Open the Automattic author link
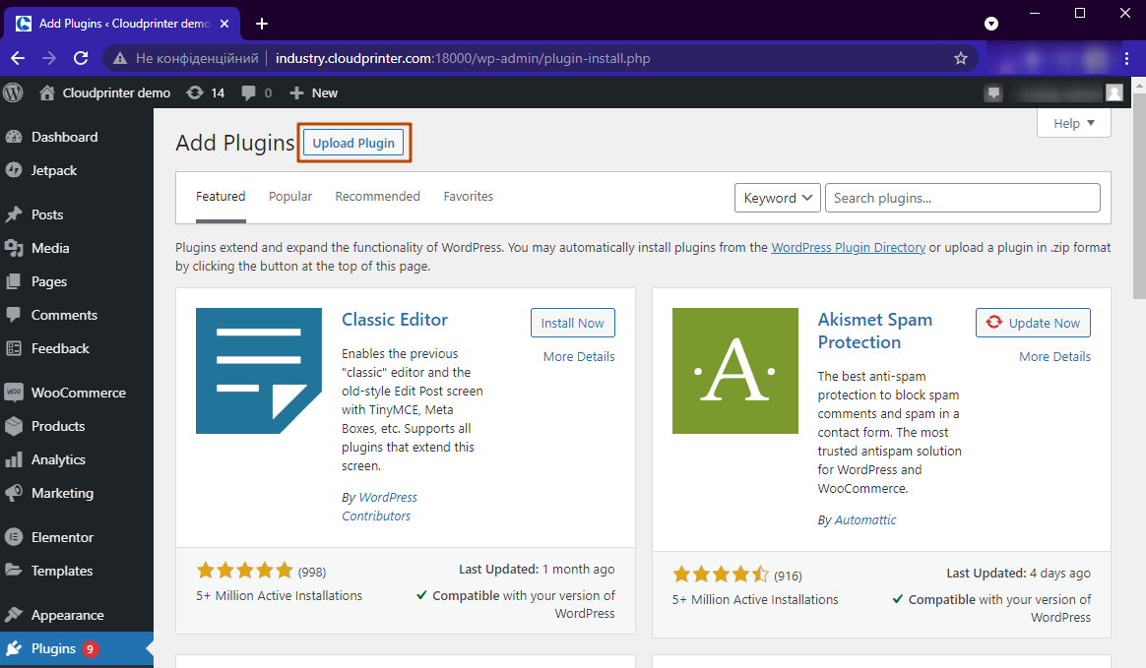The image size is (1146, 668). 865,519
